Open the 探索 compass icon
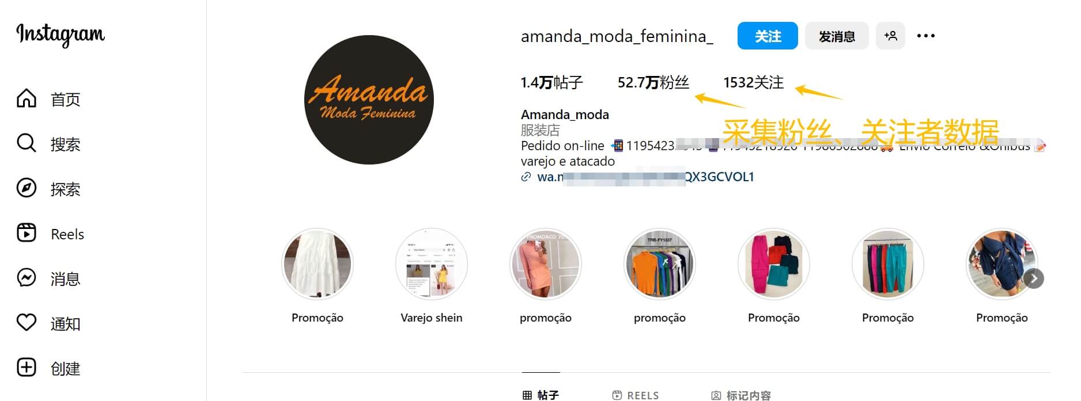 pyautogui.click(x=27, y=188)
